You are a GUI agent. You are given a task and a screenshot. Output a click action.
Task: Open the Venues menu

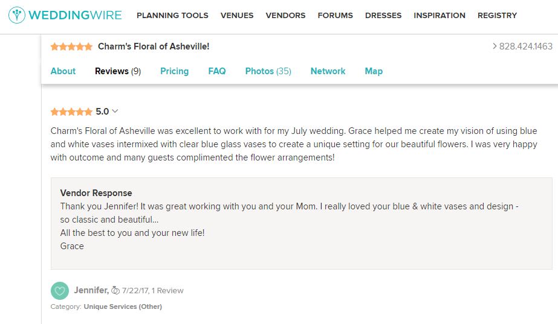coord(237,15)
